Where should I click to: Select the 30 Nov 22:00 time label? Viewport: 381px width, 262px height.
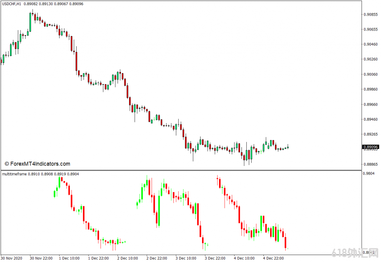41,258
